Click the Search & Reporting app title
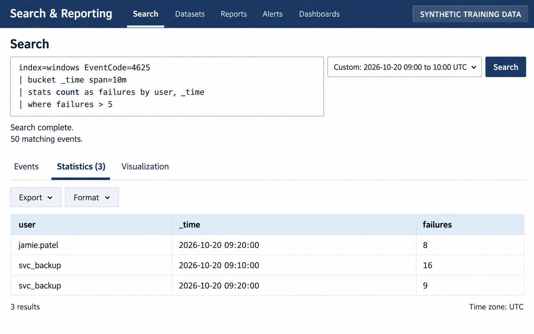Viewport: 534px width, 334px height. [61, 13]
